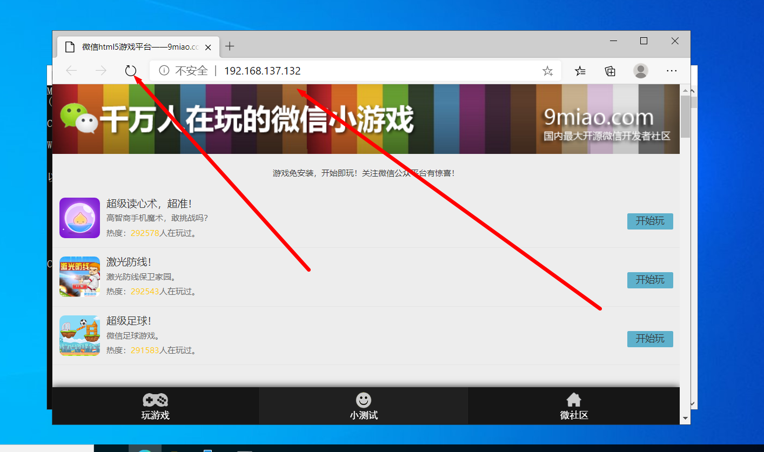764x452 pixels.
Task: Click the popularity count 292543
Action: coord(145,292)
